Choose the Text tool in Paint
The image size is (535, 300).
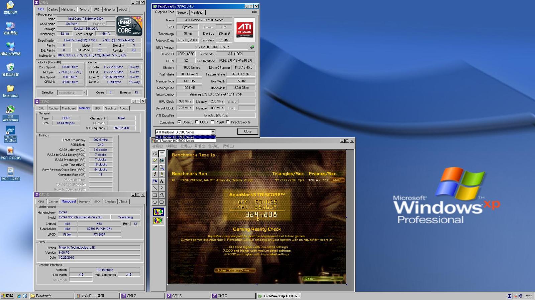[162, 181]
